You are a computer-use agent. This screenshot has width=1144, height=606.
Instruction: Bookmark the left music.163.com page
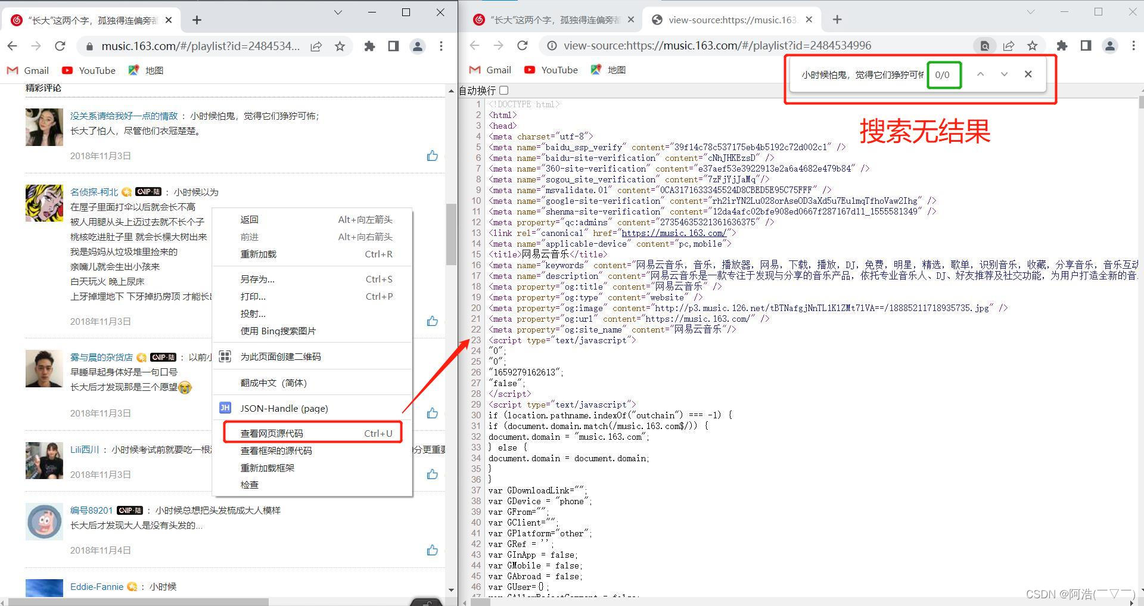340,46
